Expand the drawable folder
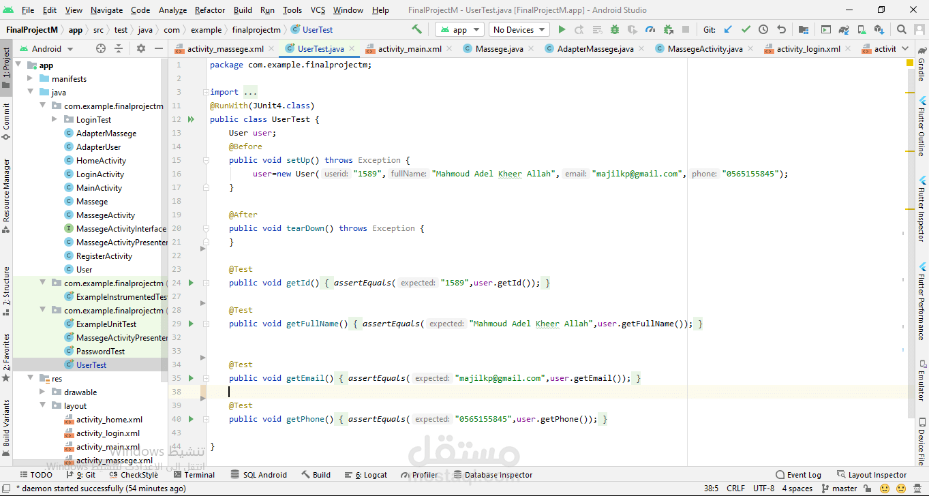 (x=43, y=392)
